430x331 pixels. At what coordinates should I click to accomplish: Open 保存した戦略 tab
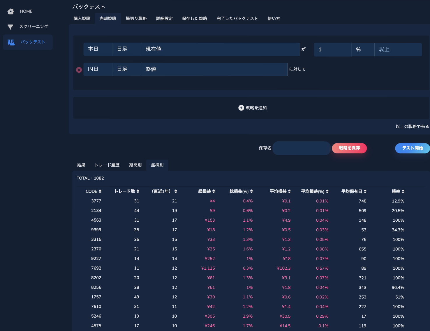click(x=194, y=19)
